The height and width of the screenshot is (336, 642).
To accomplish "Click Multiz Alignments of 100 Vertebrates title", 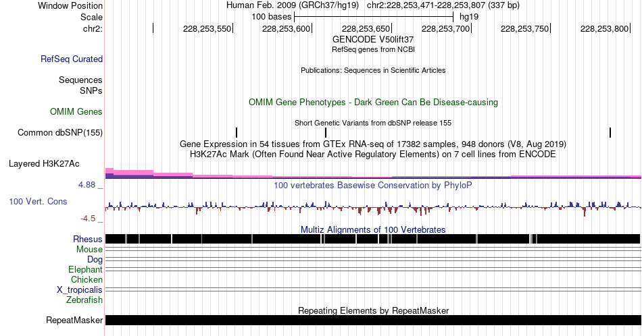I will pos(373,229).
